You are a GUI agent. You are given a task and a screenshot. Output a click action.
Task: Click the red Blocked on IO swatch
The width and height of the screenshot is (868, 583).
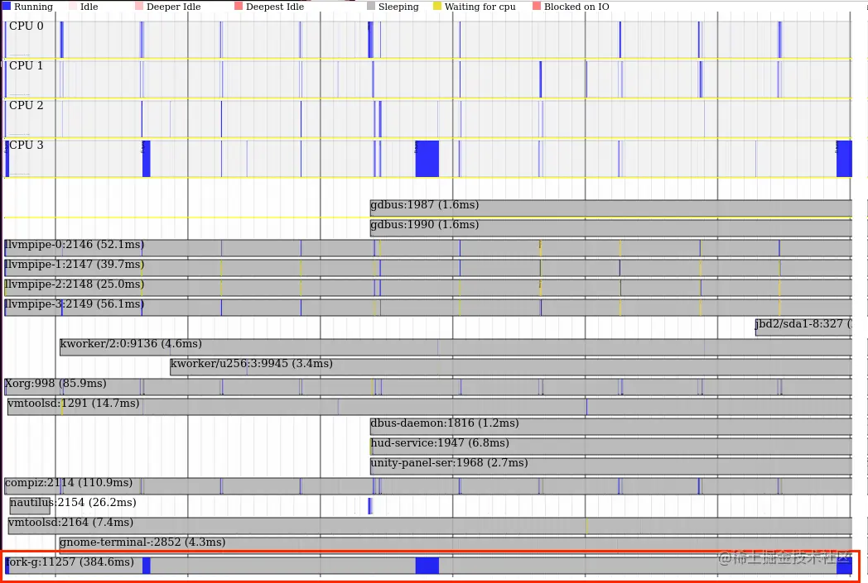[x=537, y=6]
